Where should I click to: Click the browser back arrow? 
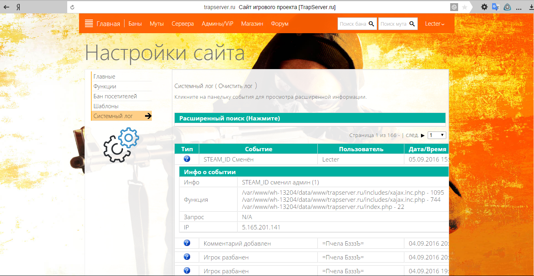tap(6, 7)
